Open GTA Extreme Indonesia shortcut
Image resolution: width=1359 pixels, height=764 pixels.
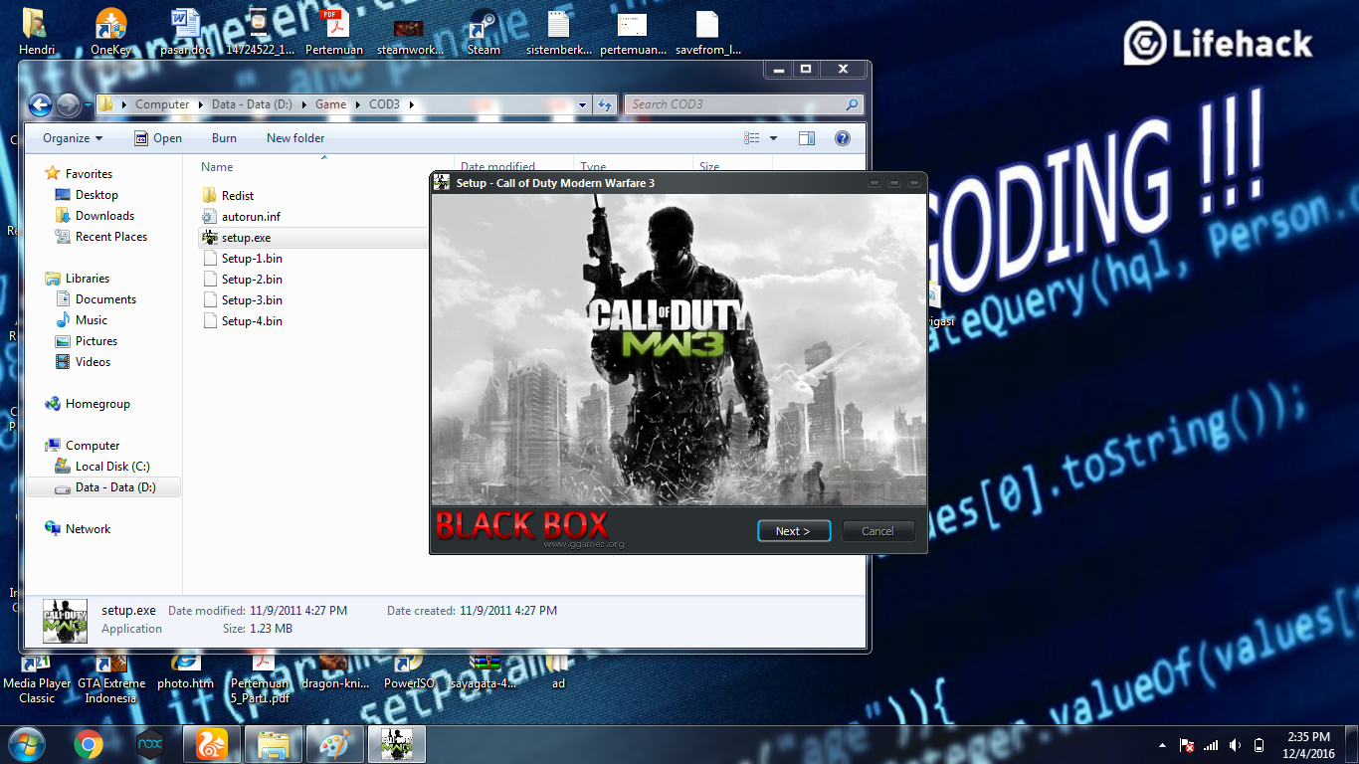pyautogui.click(x=110, y=678)
